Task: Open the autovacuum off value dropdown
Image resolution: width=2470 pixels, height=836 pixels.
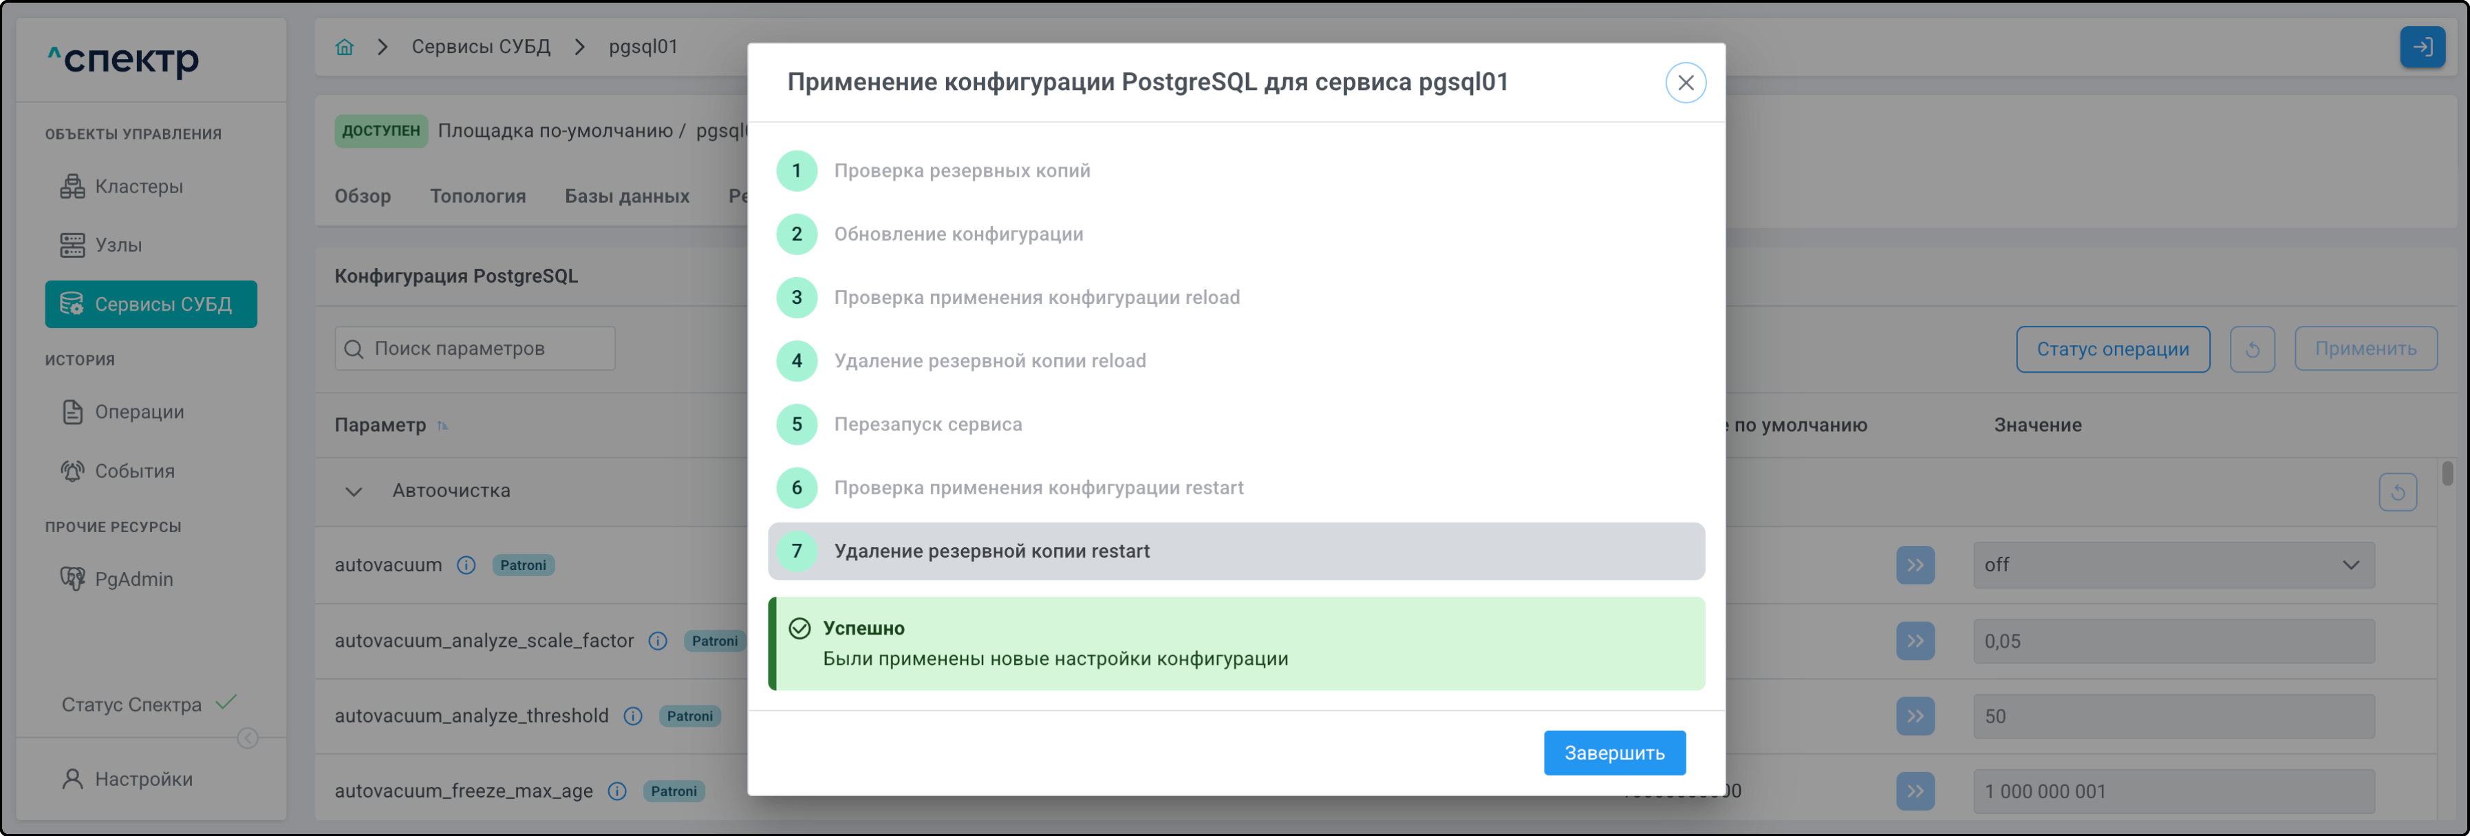Action: point(2173,565)
